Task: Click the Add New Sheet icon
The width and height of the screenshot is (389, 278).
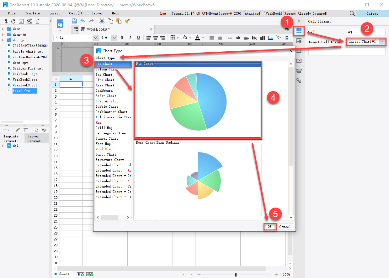Action: point(80,274)
